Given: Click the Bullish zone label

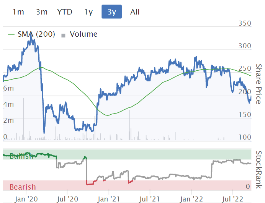Looking at the screenshot, I should click(x=21, y=156).
